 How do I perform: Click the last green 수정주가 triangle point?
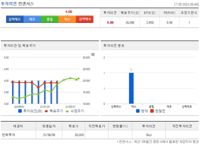(79, 78)
